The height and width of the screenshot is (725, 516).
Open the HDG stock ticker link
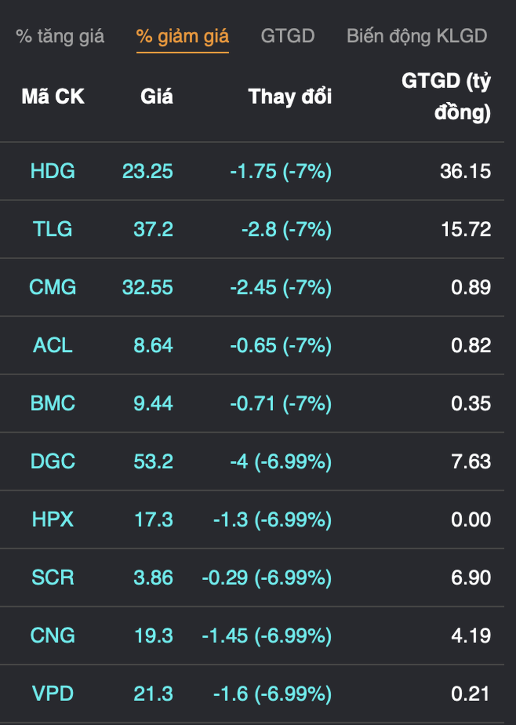[x=53, y=171]
